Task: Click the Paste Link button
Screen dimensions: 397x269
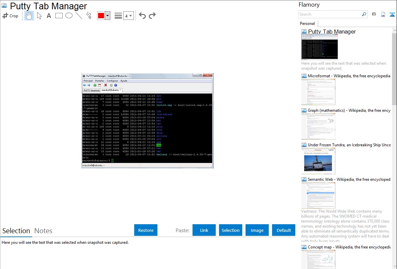Action: click(x=204, y=230)
